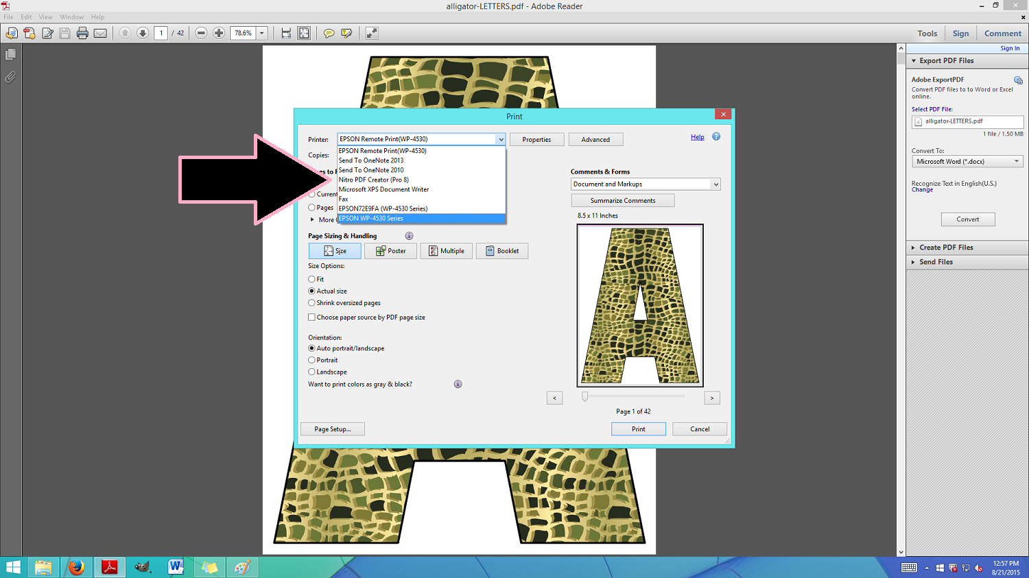1029x578 pixels.
Task: Enter Read Mode with the expand arrows icon
Action: [372, 33]
